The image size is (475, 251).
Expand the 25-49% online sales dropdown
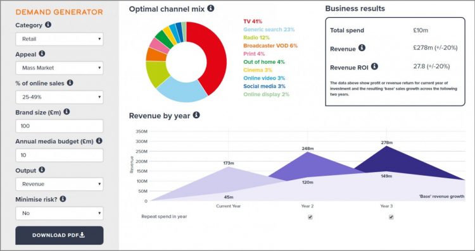click(x=60, y=97)
